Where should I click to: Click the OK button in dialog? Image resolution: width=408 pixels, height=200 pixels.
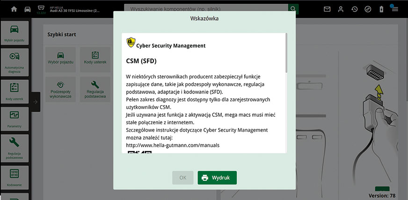pyautogui.click(x=183, y=178)
